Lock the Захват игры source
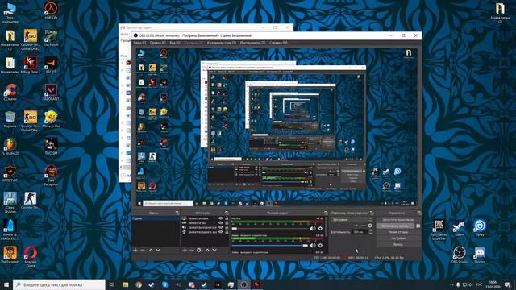This screenshot has width=516, height=290. (227, 223)
